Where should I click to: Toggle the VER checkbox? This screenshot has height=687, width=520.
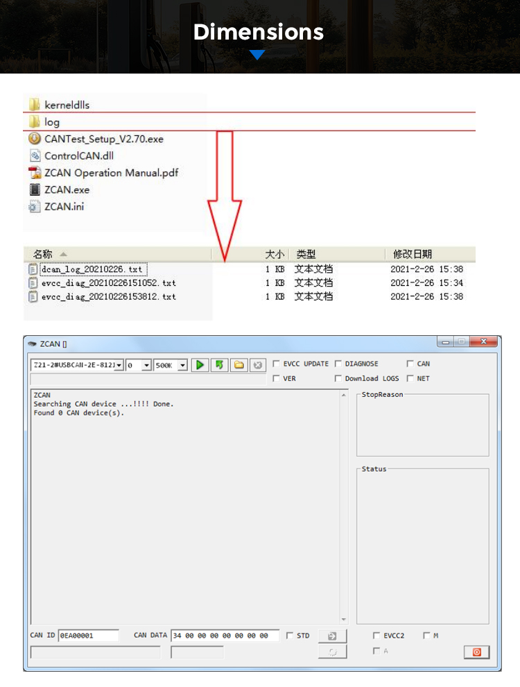(276, 378)
